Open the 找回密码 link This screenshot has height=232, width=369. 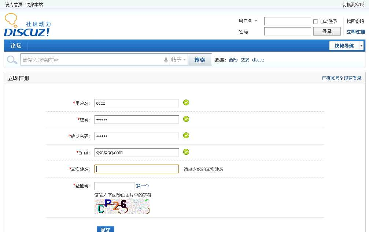click(x=355, y=22)
